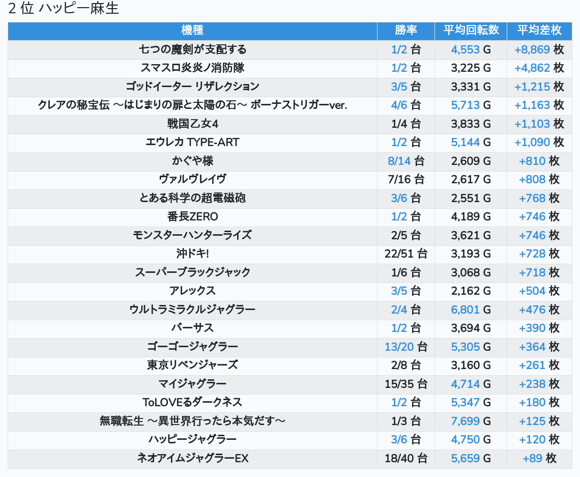Click the 7,699 G value for 無職転生
Viewport: 580px width, 477px height.
point(471,421)
